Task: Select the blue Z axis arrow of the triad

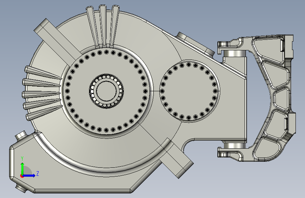Action: pyautogui.click(x=29, y=175)
